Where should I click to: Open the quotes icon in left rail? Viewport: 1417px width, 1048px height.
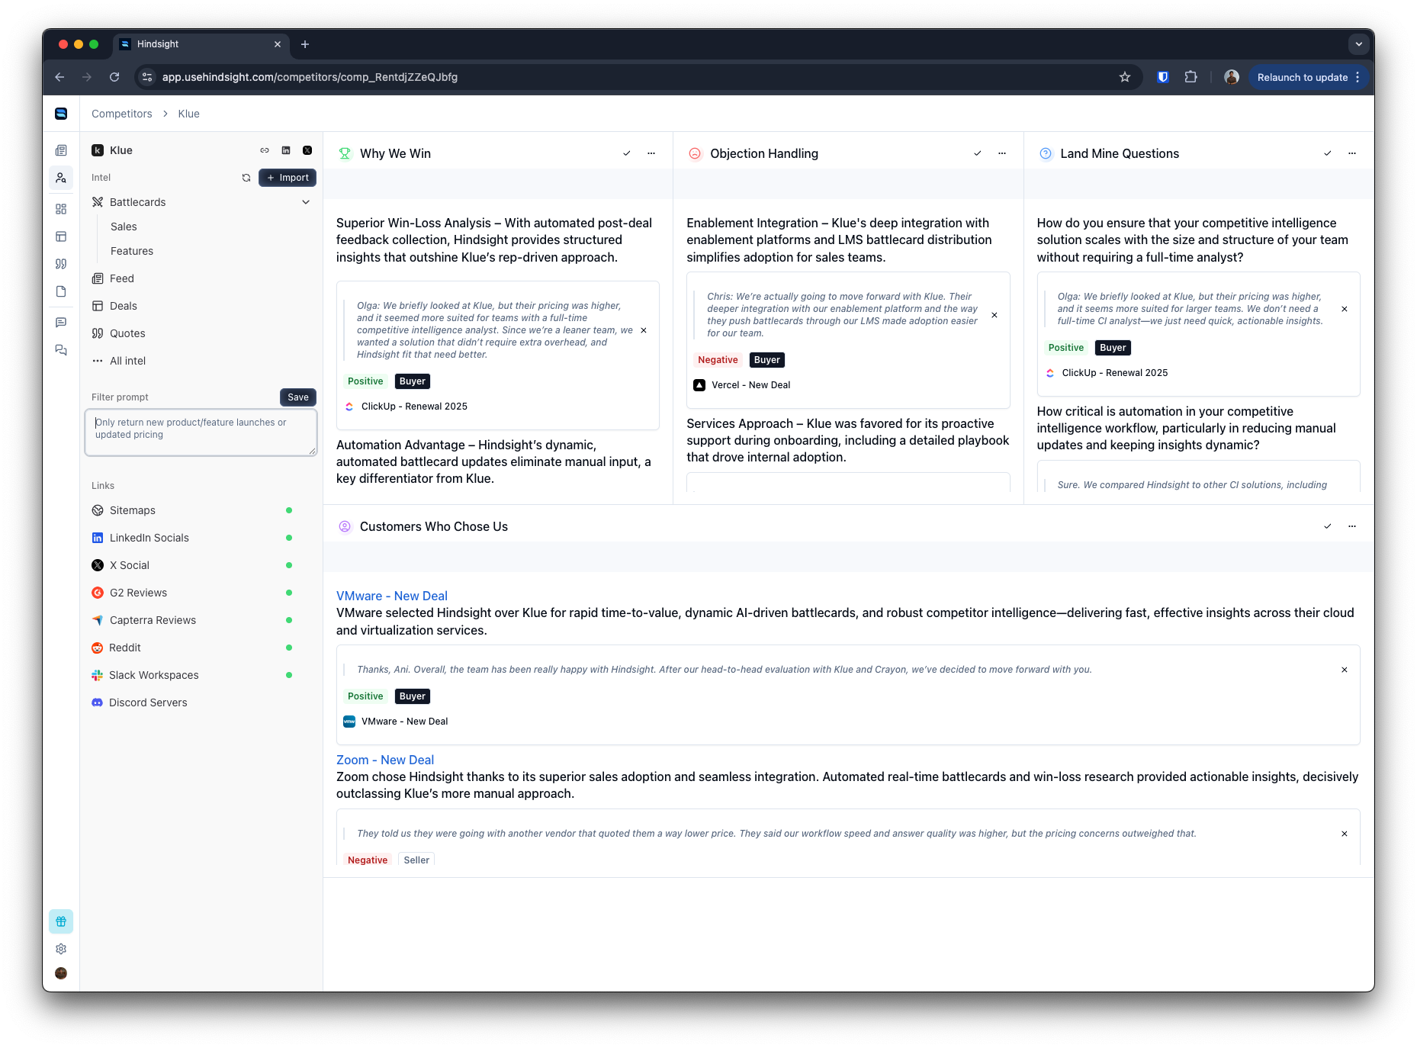coord(61,264)
